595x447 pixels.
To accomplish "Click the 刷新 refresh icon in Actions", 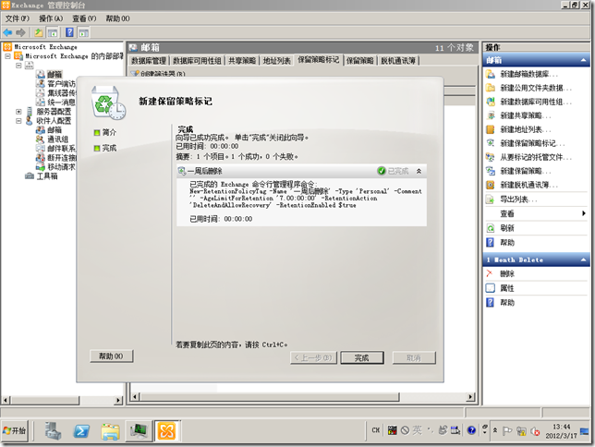I will pos(491,227).
